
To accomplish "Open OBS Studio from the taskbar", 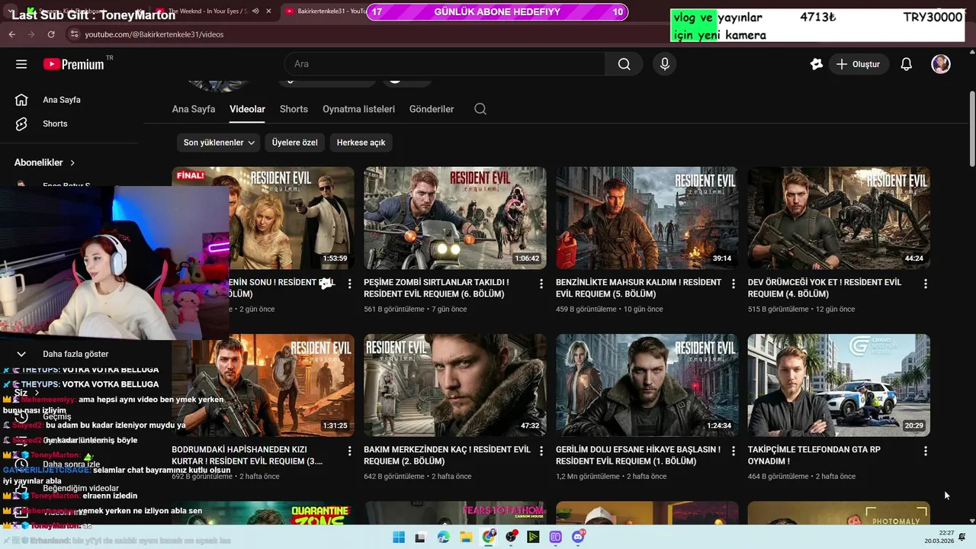I will [x=511, y=537].
